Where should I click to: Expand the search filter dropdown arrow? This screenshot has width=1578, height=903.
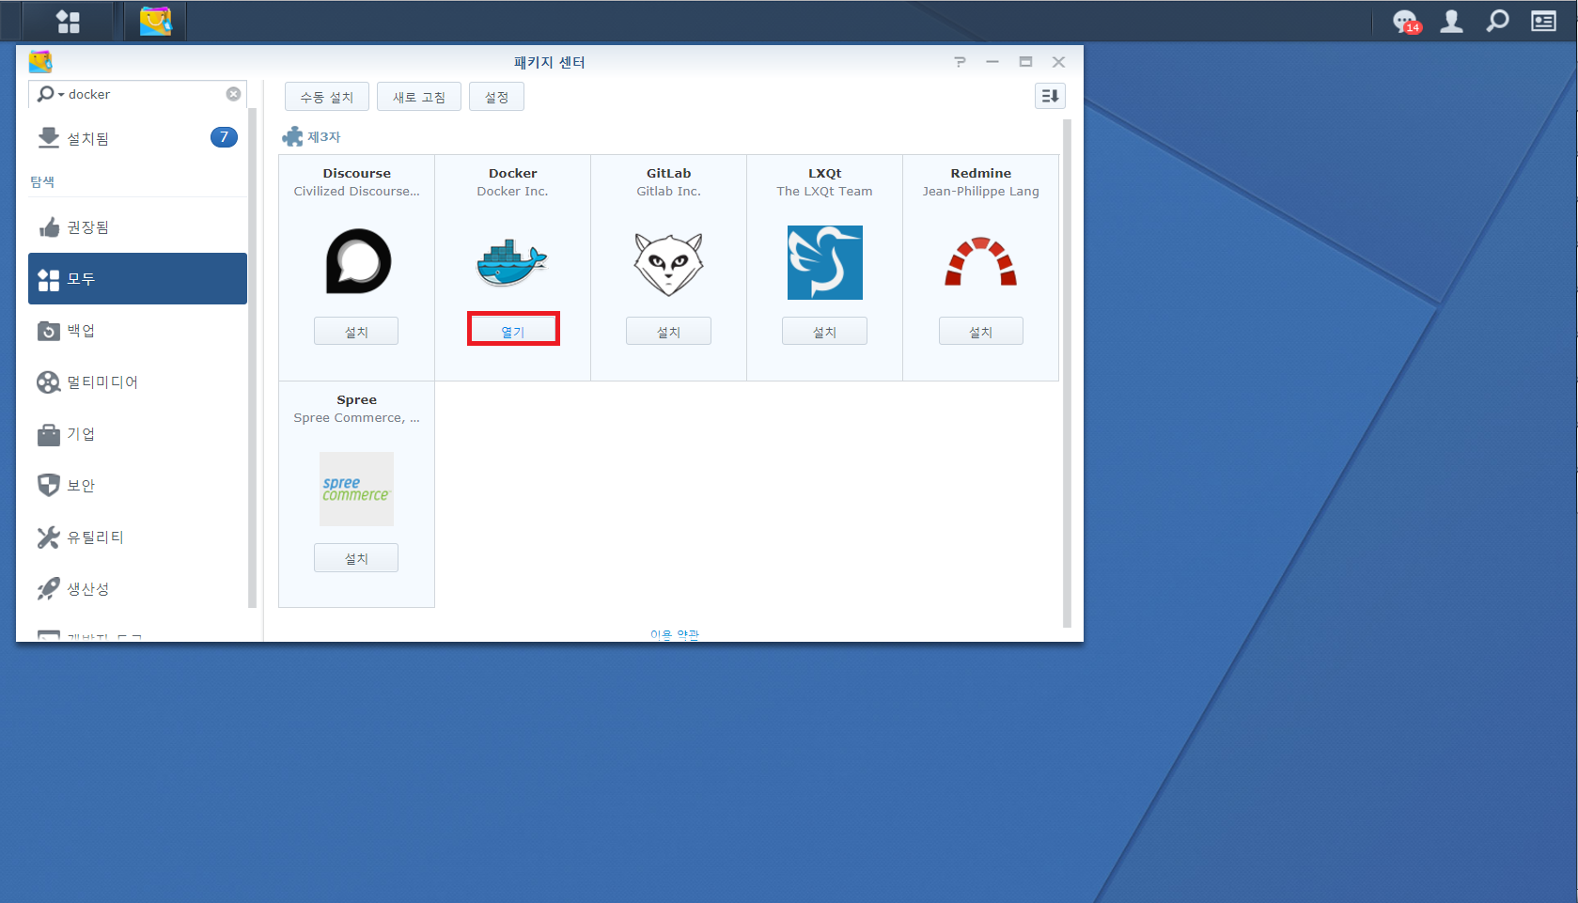point(61,95)
